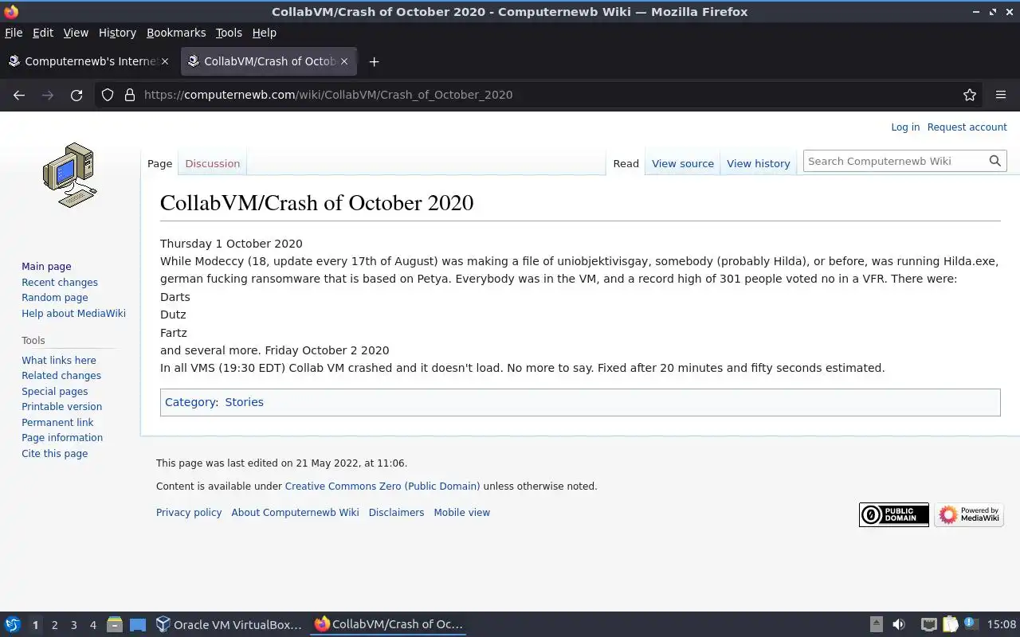Open the Category link
Image resolution: width=1020 pixels, height=637 pixels.
click(x=190, y=402)
